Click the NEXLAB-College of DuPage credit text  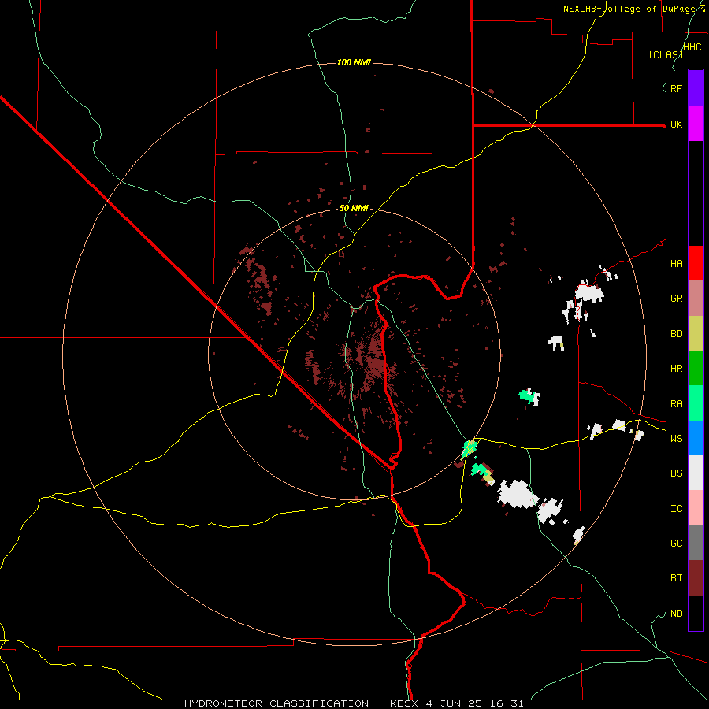634,9
